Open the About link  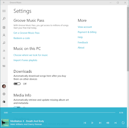click(x=81, y=48)
